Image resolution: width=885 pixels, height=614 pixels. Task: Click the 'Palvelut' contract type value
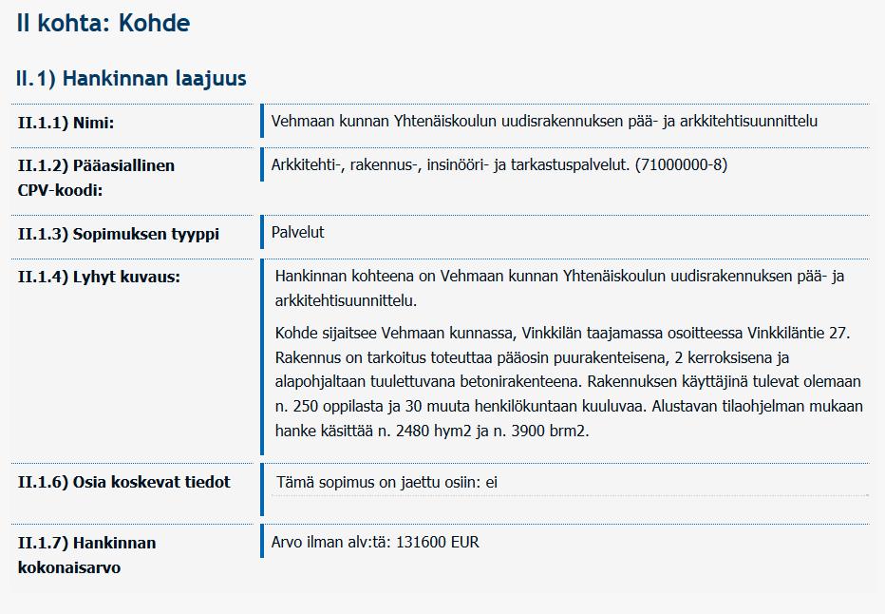pos(297,232)
